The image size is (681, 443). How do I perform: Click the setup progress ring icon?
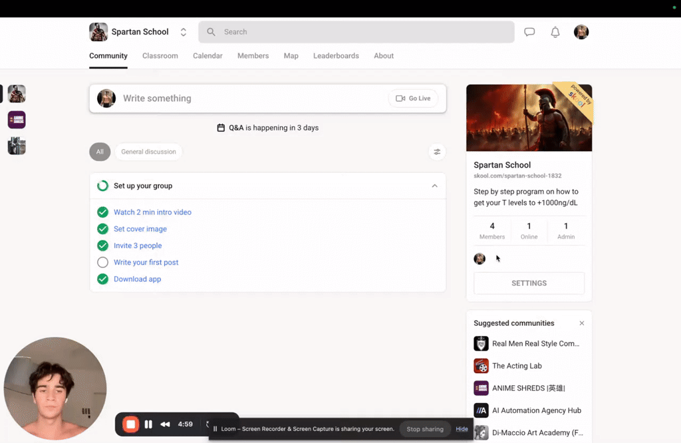point(102,186)
